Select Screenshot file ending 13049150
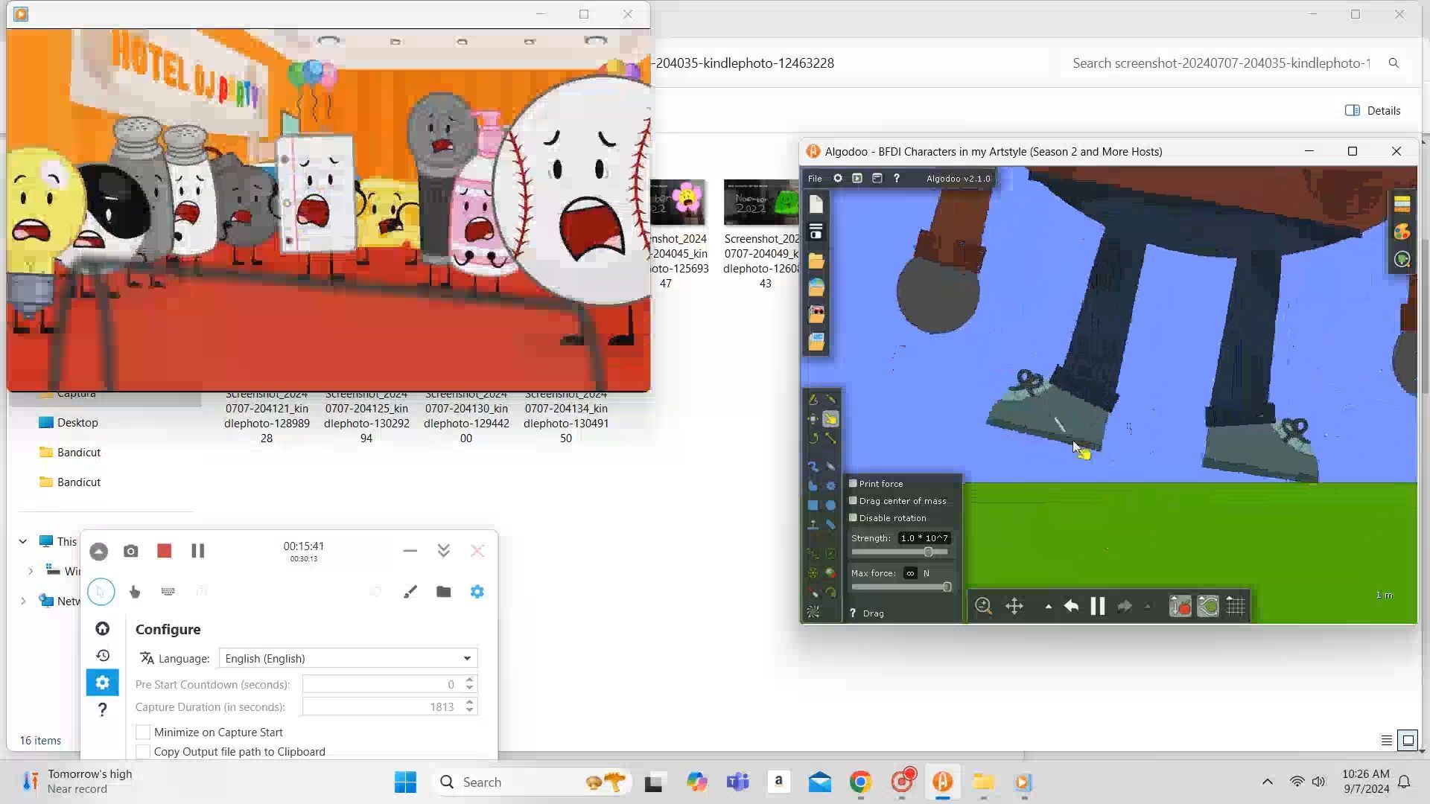Viewport: 1430px width, 804px height. click(x=566, y=415)
